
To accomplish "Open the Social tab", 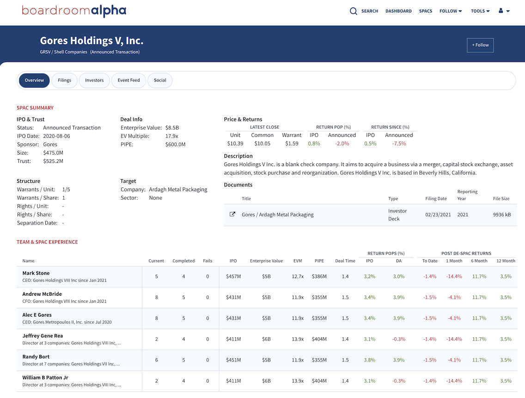I will tap(160, 81).
